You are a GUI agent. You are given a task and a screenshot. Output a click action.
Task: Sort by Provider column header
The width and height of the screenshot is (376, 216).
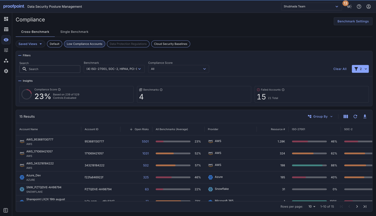click(213, 129)
